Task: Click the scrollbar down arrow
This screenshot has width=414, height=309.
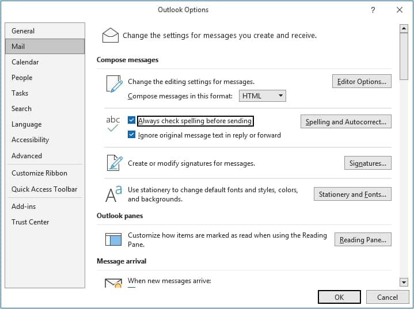Action: [x=404, y=282]
